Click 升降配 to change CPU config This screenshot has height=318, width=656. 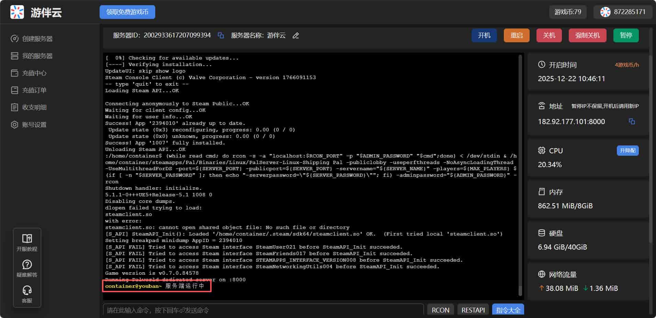coord(627,151)
